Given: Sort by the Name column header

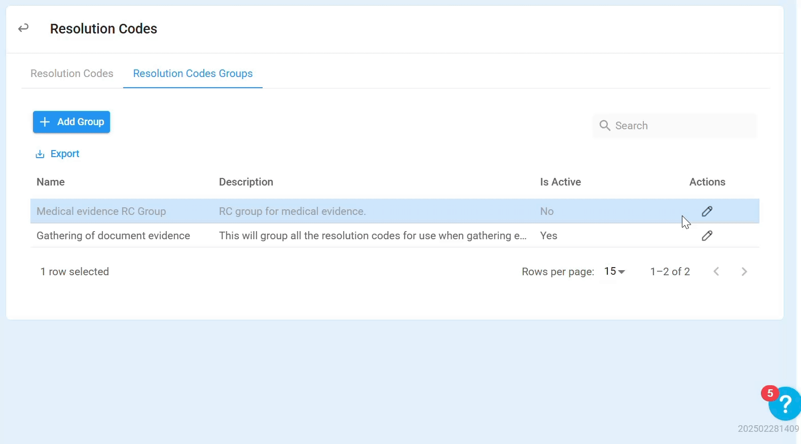Looking at the screenshot, I should pos(51,182).
